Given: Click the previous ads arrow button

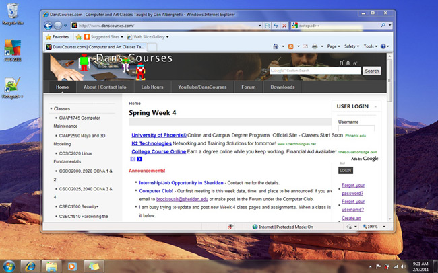Looking at the screenshot, I should point(133,159).
